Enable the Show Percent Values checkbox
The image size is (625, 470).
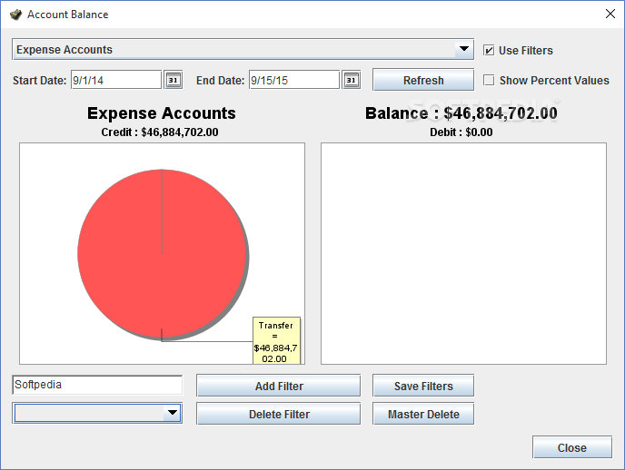click(x=489, y=80)
